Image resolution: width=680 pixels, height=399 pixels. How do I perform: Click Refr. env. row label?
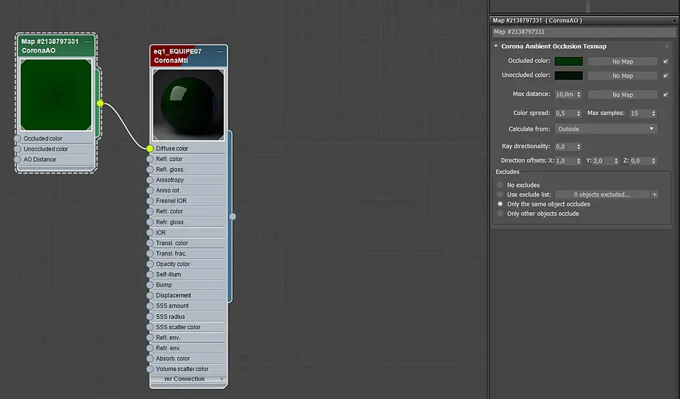point(168,348)
